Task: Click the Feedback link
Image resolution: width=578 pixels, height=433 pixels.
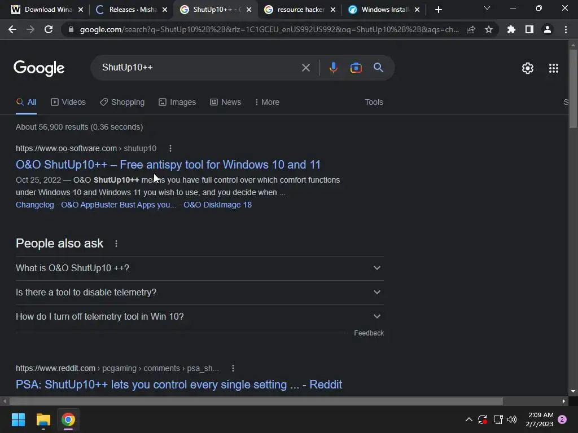Action: (369, 333)
